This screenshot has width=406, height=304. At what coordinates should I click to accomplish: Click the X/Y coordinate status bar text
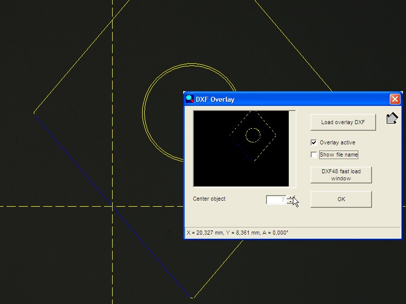point(238,233)
